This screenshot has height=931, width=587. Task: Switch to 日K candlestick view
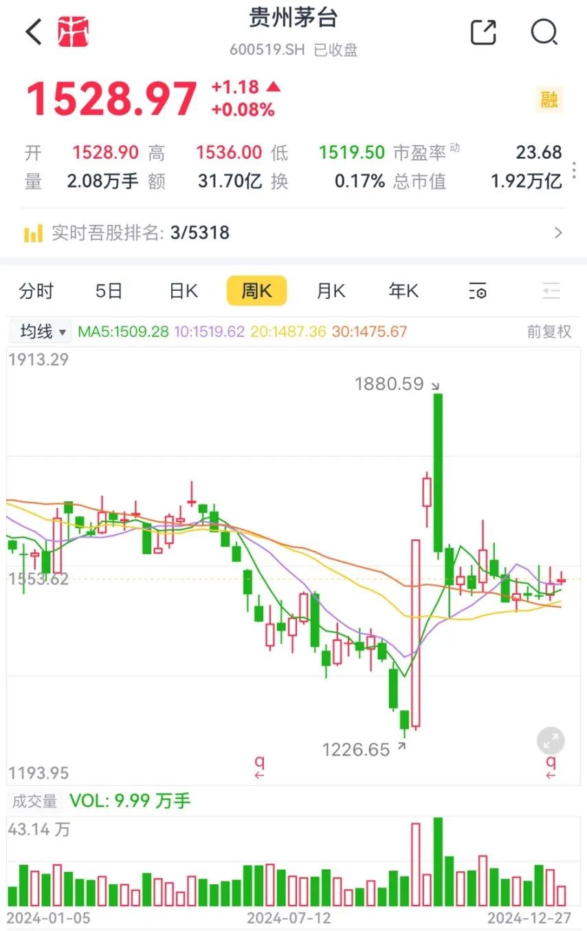coord(183,291)
